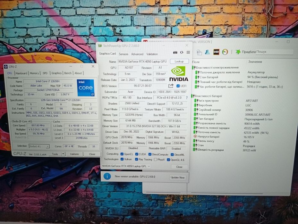
Task: Open the CPU-Z Memory tab
Action: click(x=34, y=73)
